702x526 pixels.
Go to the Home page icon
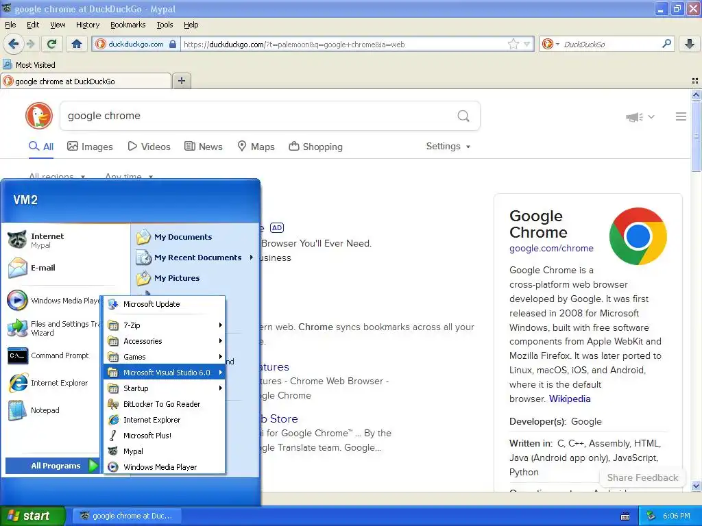click(x=77, y=44)
